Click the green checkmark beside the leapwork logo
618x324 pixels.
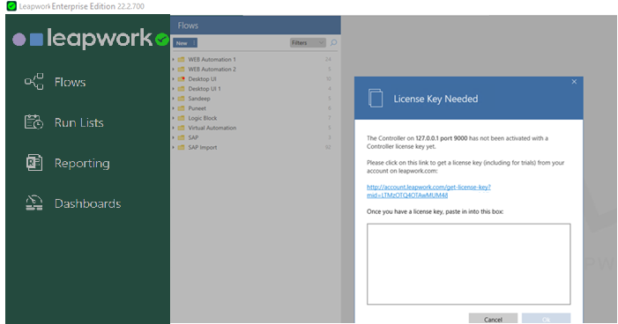coord(161,40)
